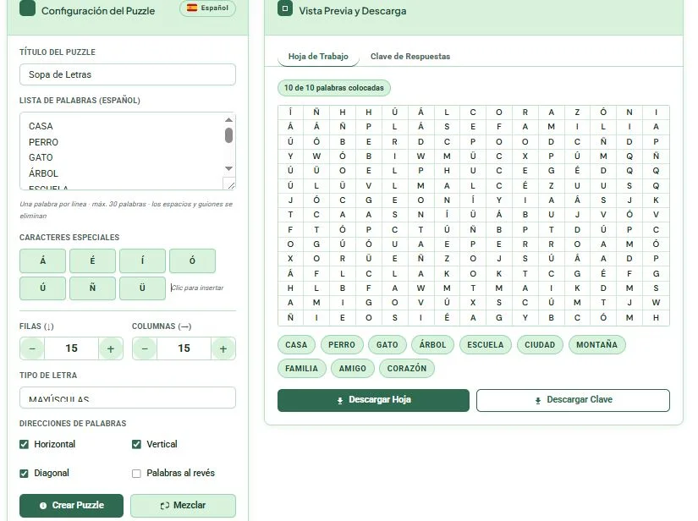This screenshot has width=698, height=521.
Task: Decrease the Filas count with minus
Action: point(32,348)
